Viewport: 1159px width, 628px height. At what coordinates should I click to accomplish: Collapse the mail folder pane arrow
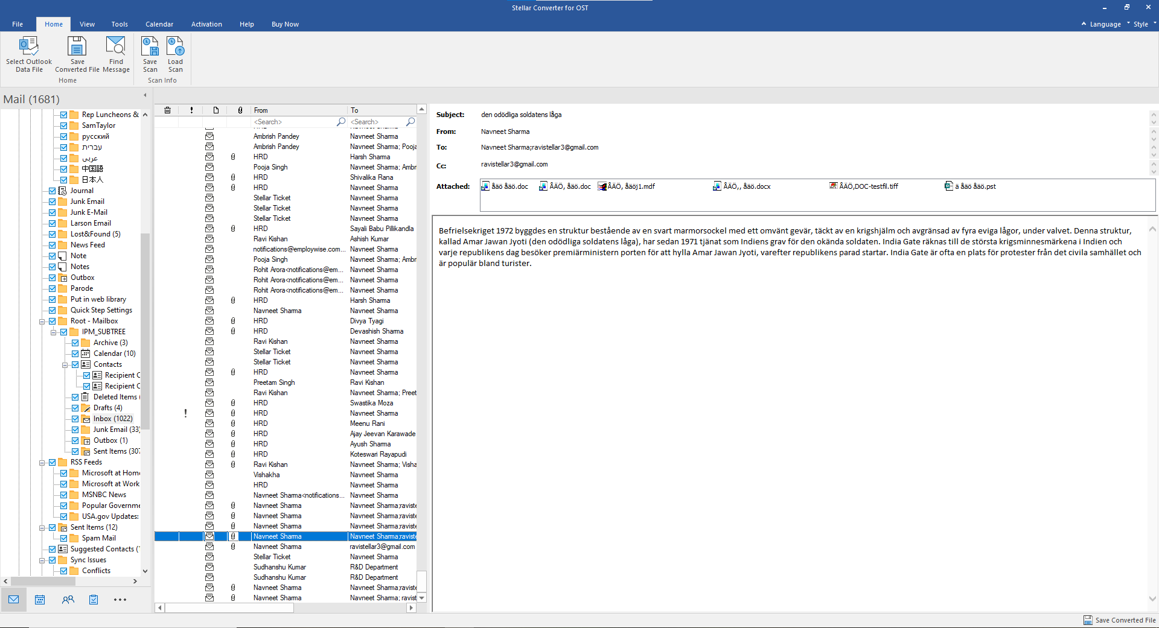coord(145,95)
